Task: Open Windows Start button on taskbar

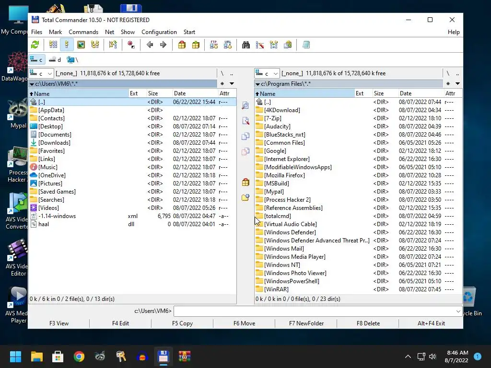Action: 15,356
